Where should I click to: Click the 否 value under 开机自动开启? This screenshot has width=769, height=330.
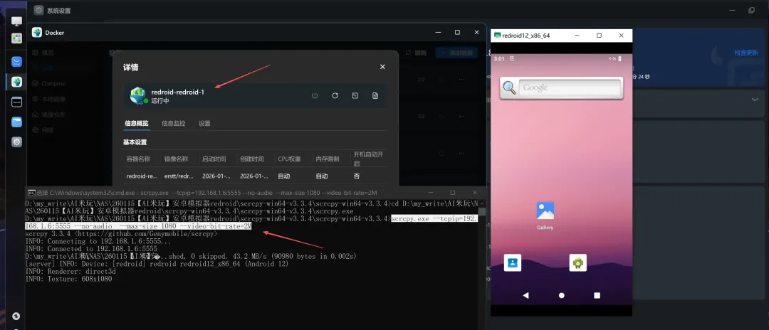(357, 176)
